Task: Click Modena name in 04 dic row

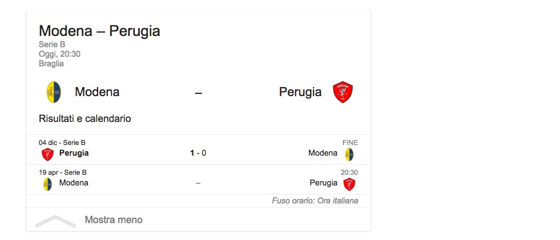Action: point(323,153)
